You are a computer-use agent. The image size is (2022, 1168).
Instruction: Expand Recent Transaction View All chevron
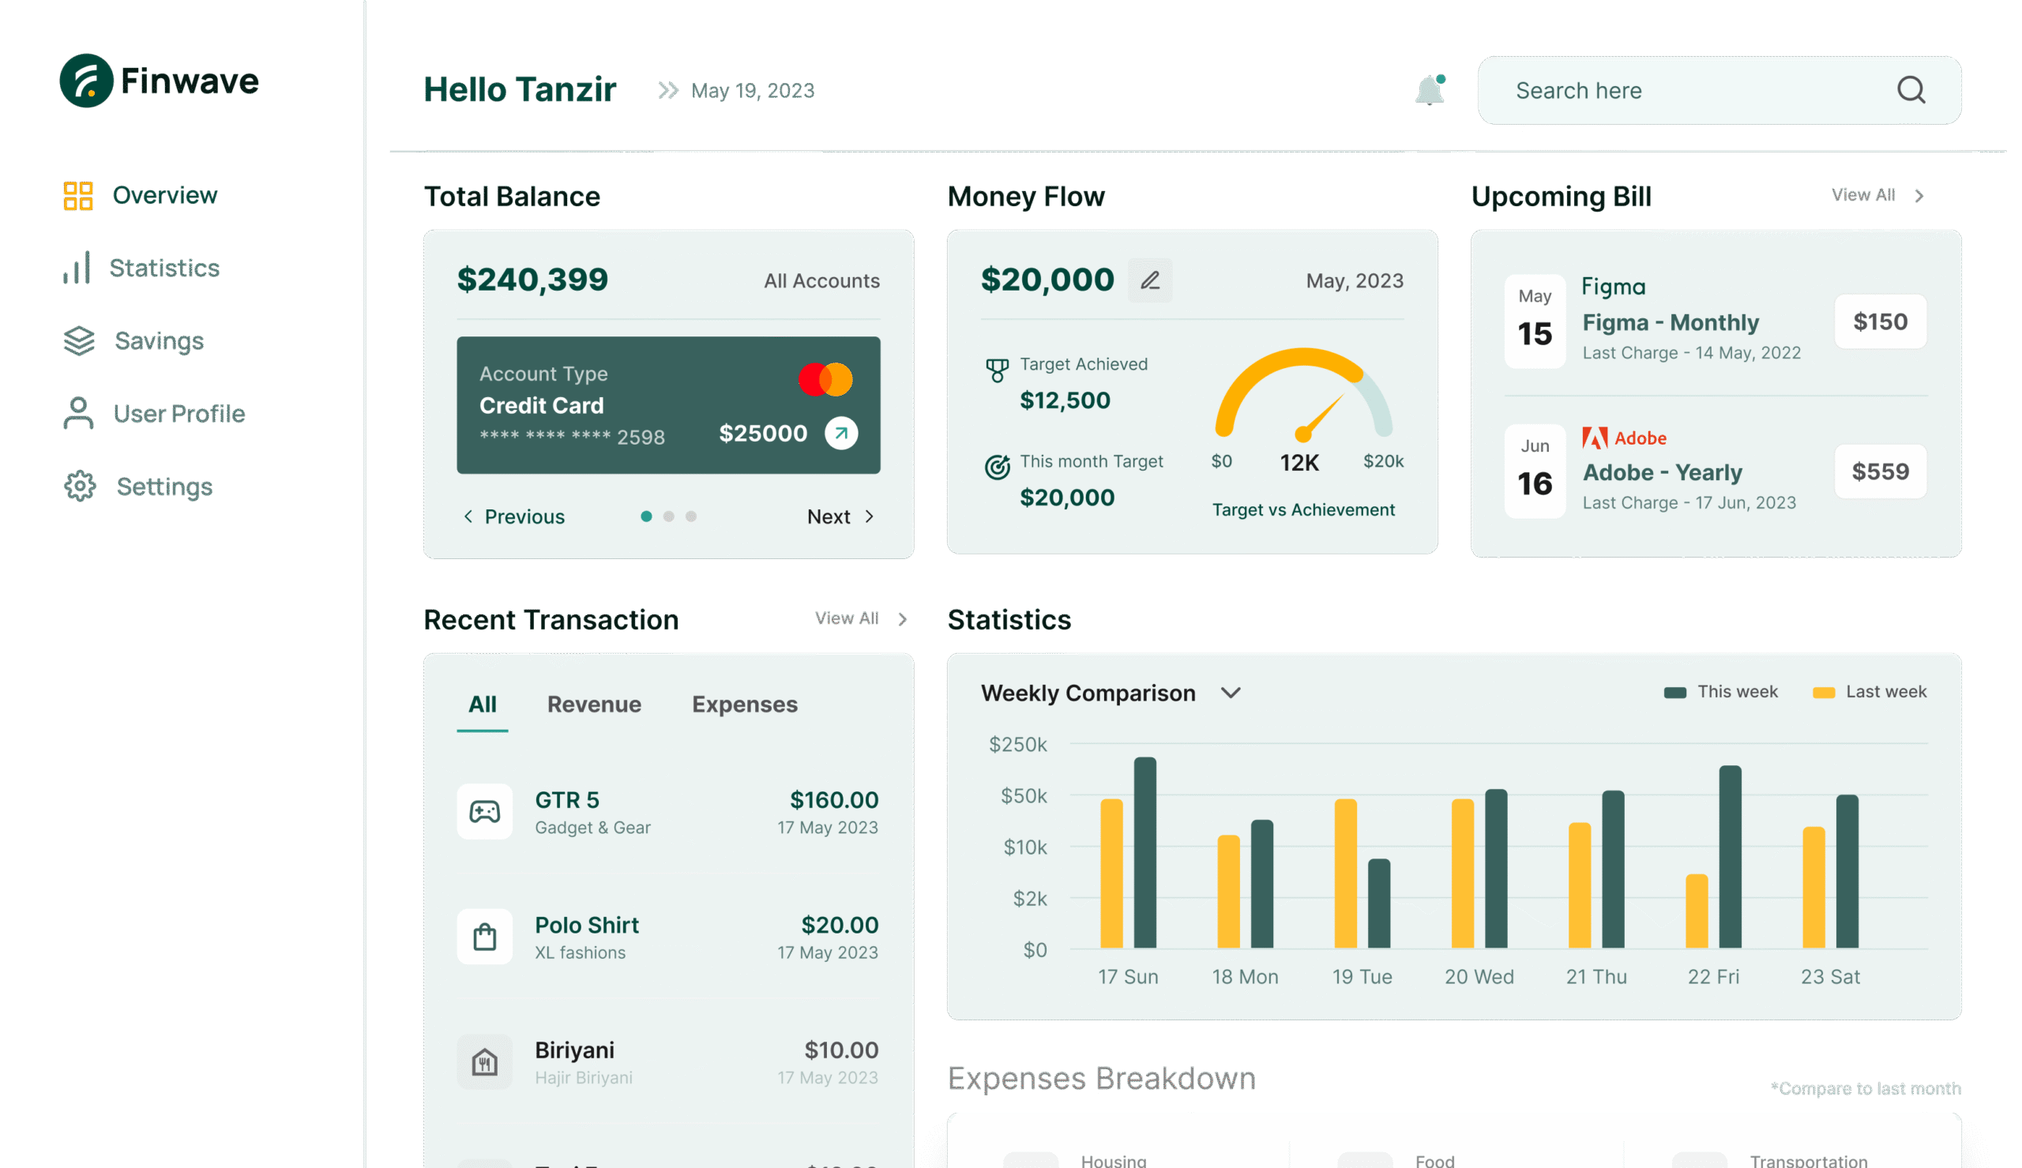[902, 619]
